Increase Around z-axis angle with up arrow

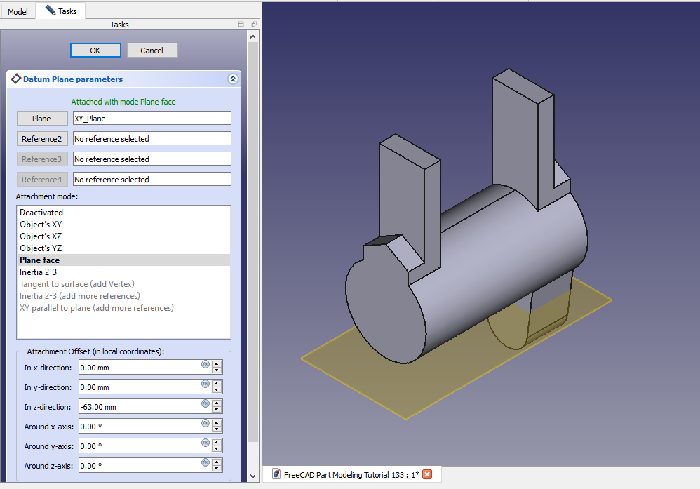pyautogui.click(x=217, y=462)
